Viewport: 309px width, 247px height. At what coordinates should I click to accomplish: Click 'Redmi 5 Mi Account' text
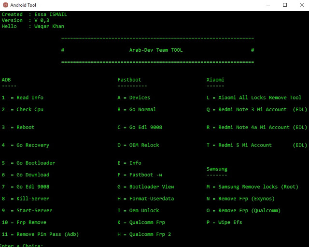tap(245, 145)
